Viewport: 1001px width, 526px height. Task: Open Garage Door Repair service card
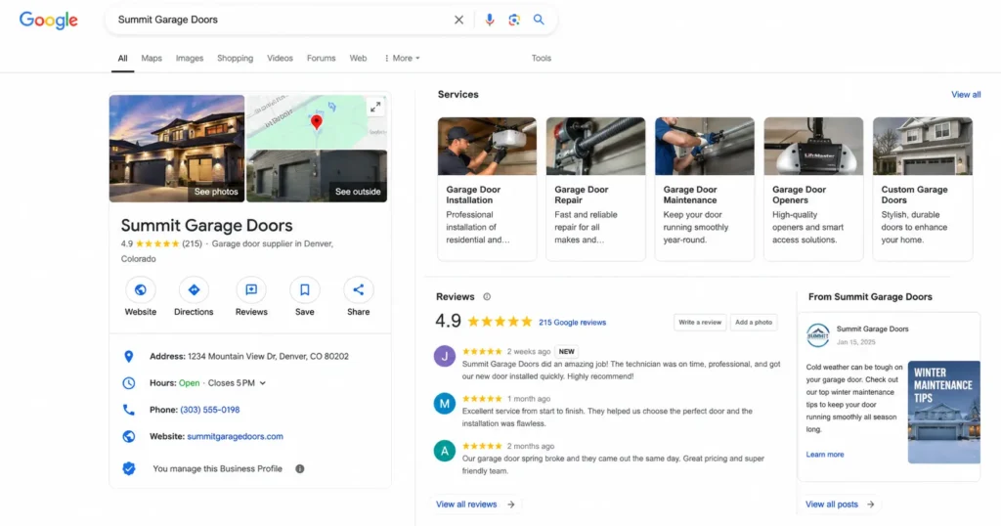point(595,189)
